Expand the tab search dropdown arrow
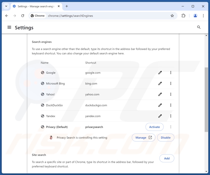The image size is (210, 175). click(x=6, y=6)
